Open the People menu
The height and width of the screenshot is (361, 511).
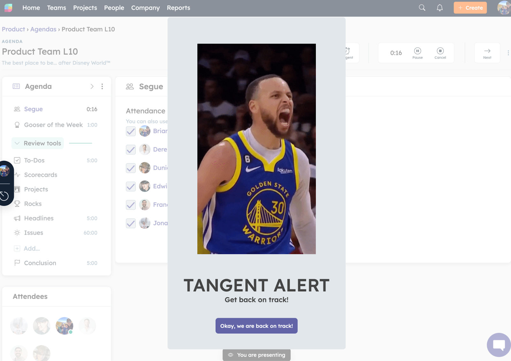[x=114, y=8]
